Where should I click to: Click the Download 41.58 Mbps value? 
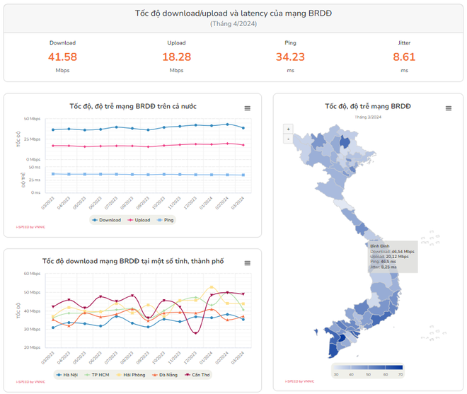[62, 57]
